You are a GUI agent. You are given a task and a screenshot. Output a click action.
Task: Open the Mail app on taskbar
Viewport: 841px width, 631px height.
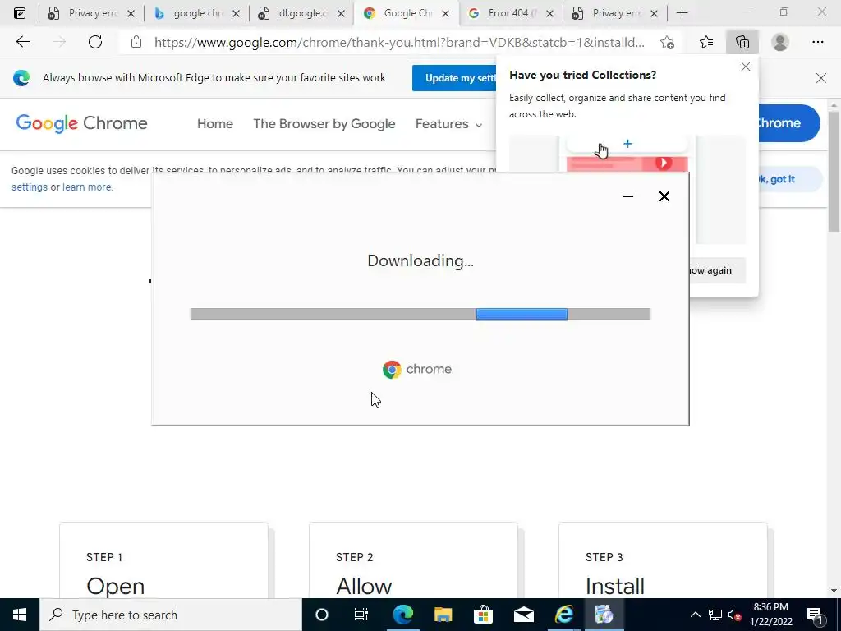(x=523, y=615)
